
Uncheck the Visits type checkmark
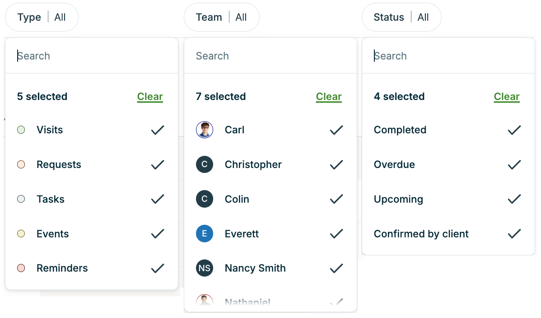[x=157, y=130]
